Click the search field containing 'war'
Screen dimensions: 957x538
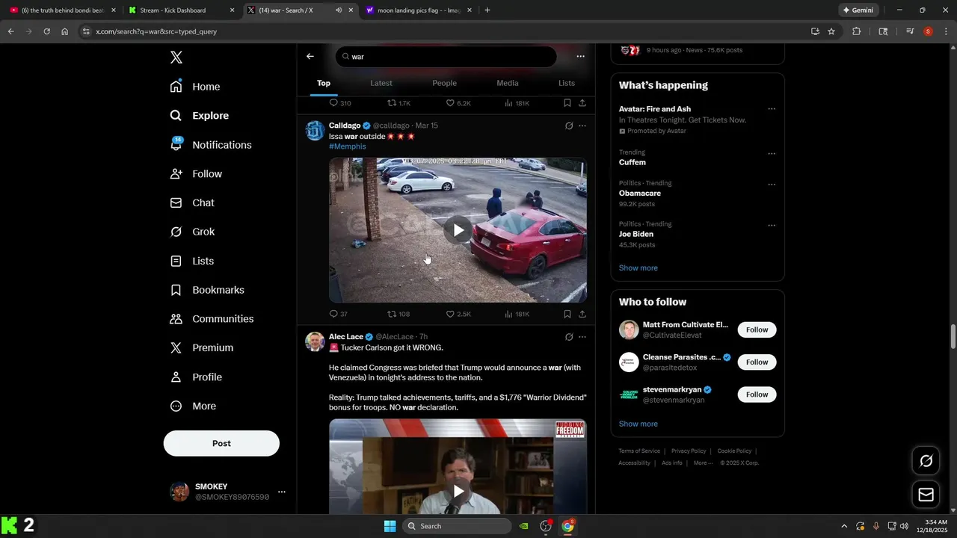(x=446, y=57)
